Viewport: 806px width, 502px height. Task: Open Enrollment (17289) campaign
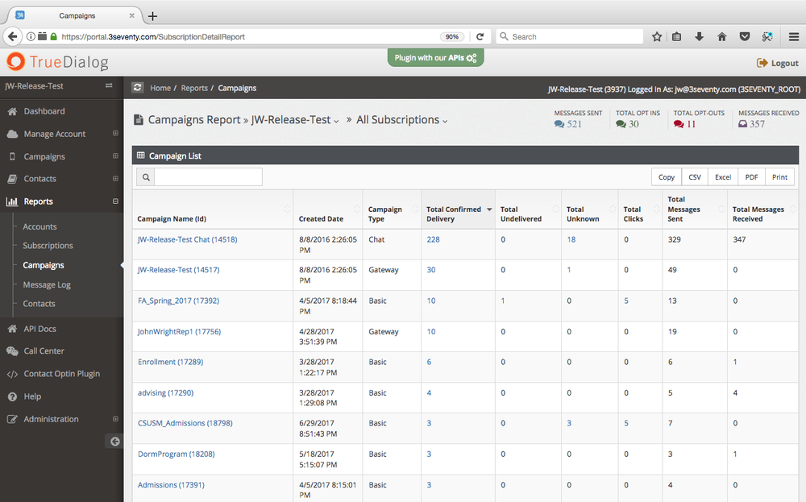(170, 362)
